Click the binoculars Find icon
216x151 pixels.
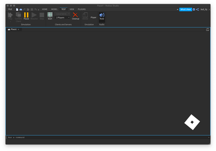tap(21, 9)
